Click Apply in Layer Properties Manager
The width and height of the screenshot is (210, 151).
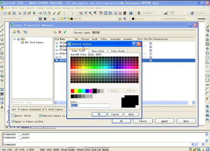(164, 121)
